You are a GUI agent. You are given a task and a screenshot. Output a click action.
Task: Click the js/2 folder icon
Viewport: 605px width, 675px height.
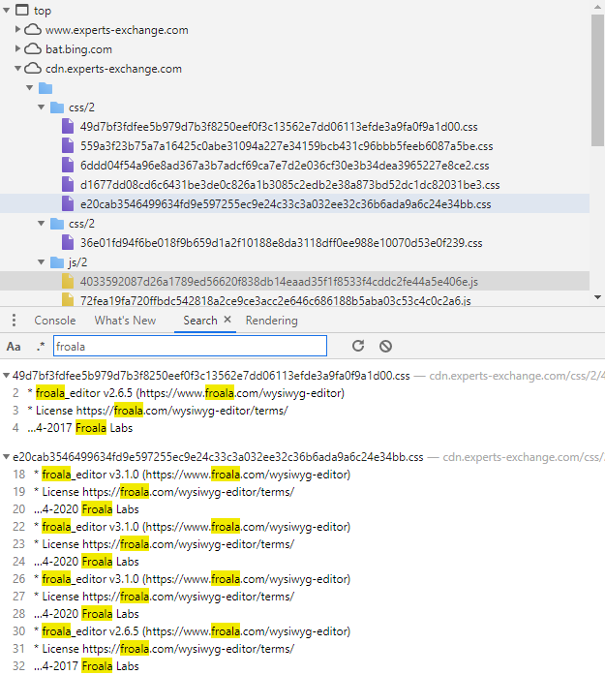point(56,262)
